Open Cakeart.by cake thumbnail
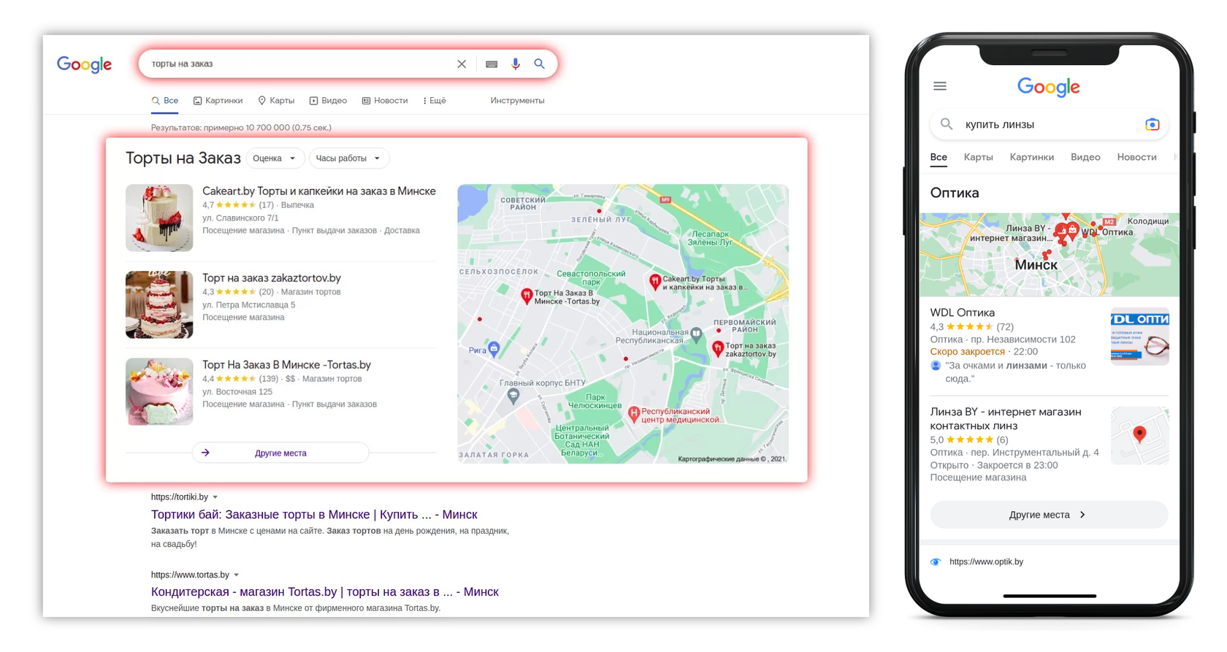This screenshot has height=652, width=1227. click(x=159, y=218)
